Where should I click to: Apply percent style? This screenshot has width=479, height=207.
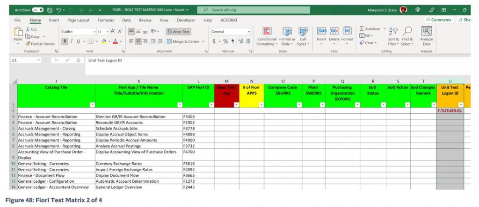click(x=225, y=41)
